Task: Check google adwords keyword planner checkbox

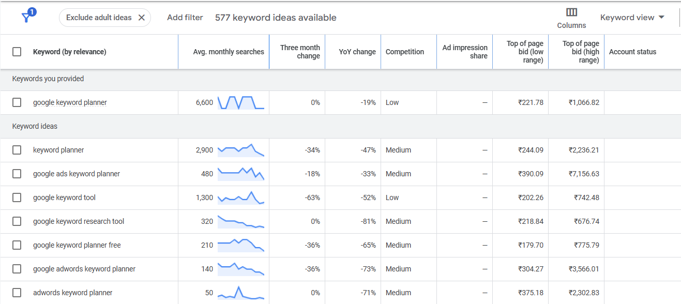Action: [17, 269]
